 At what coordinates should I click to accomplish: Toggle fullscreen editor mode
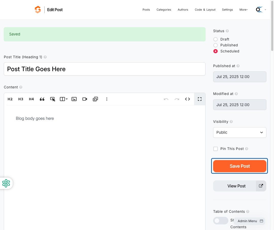200,99
